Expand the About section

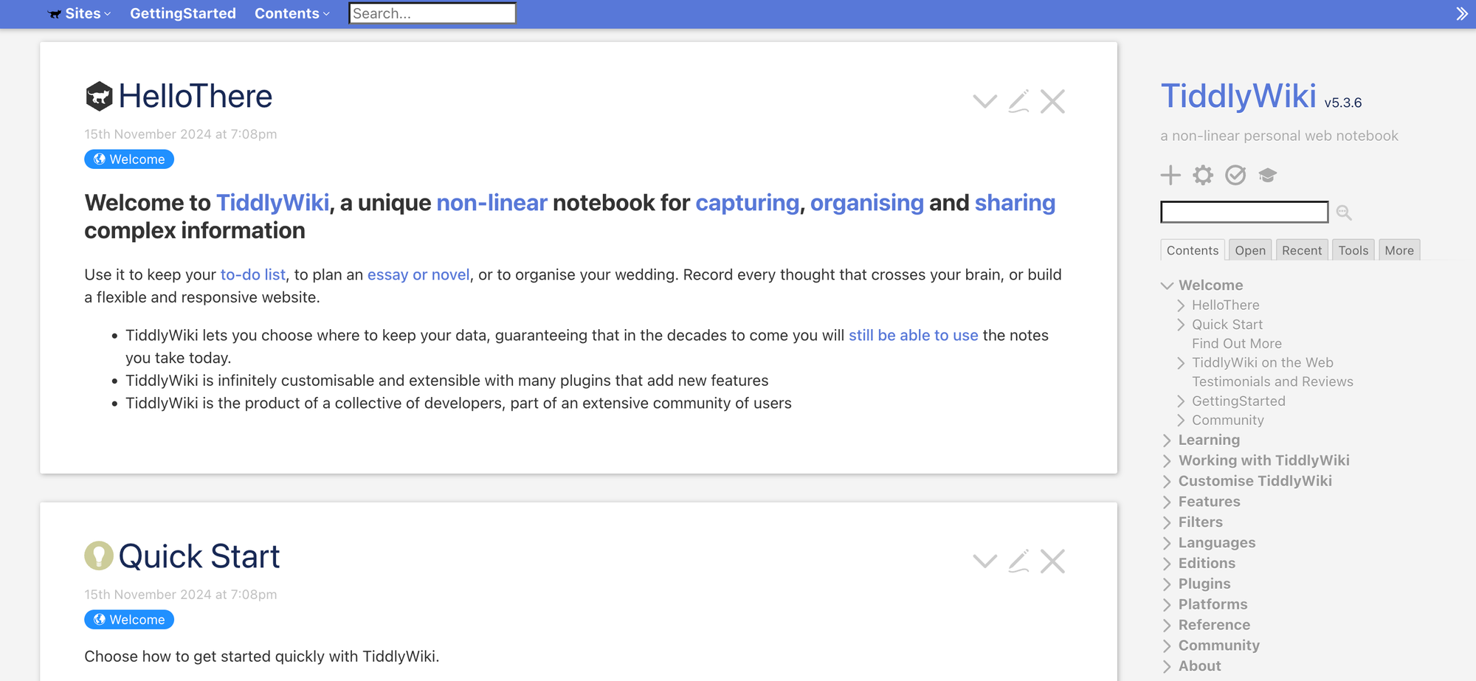coord(1167,667)
